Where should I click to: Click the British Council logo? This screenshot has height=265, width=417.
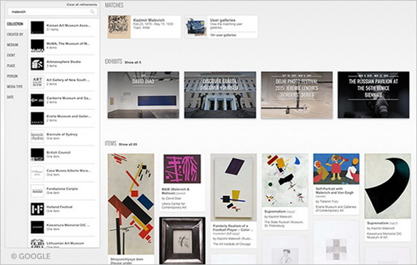click(37, 154)
